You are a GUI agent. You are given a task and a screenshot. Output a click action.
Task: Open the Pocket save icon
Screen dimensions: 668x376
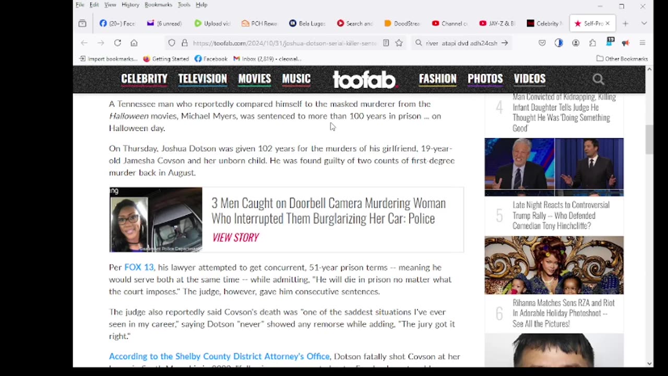tap(542, 43)
